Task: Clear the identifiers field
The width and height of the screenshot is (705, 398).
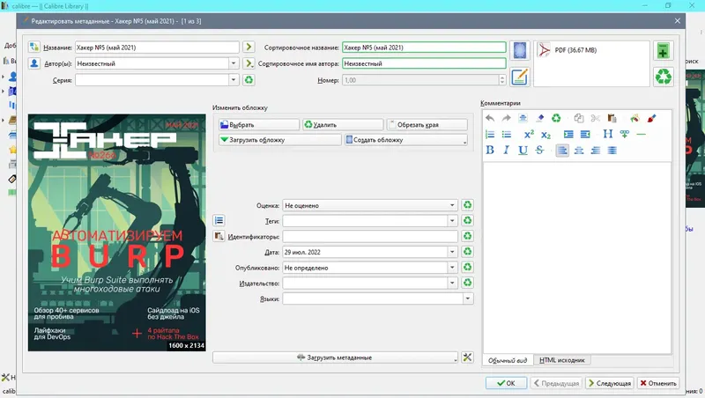Action: coord(468,236)
